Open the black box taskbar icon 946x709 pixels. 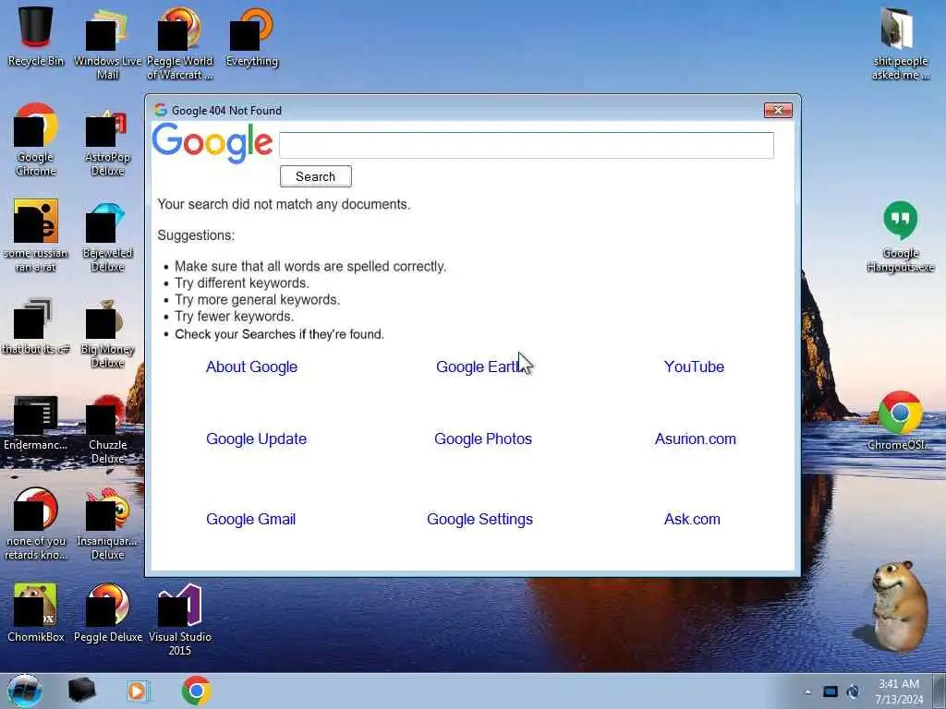(81, 691)
